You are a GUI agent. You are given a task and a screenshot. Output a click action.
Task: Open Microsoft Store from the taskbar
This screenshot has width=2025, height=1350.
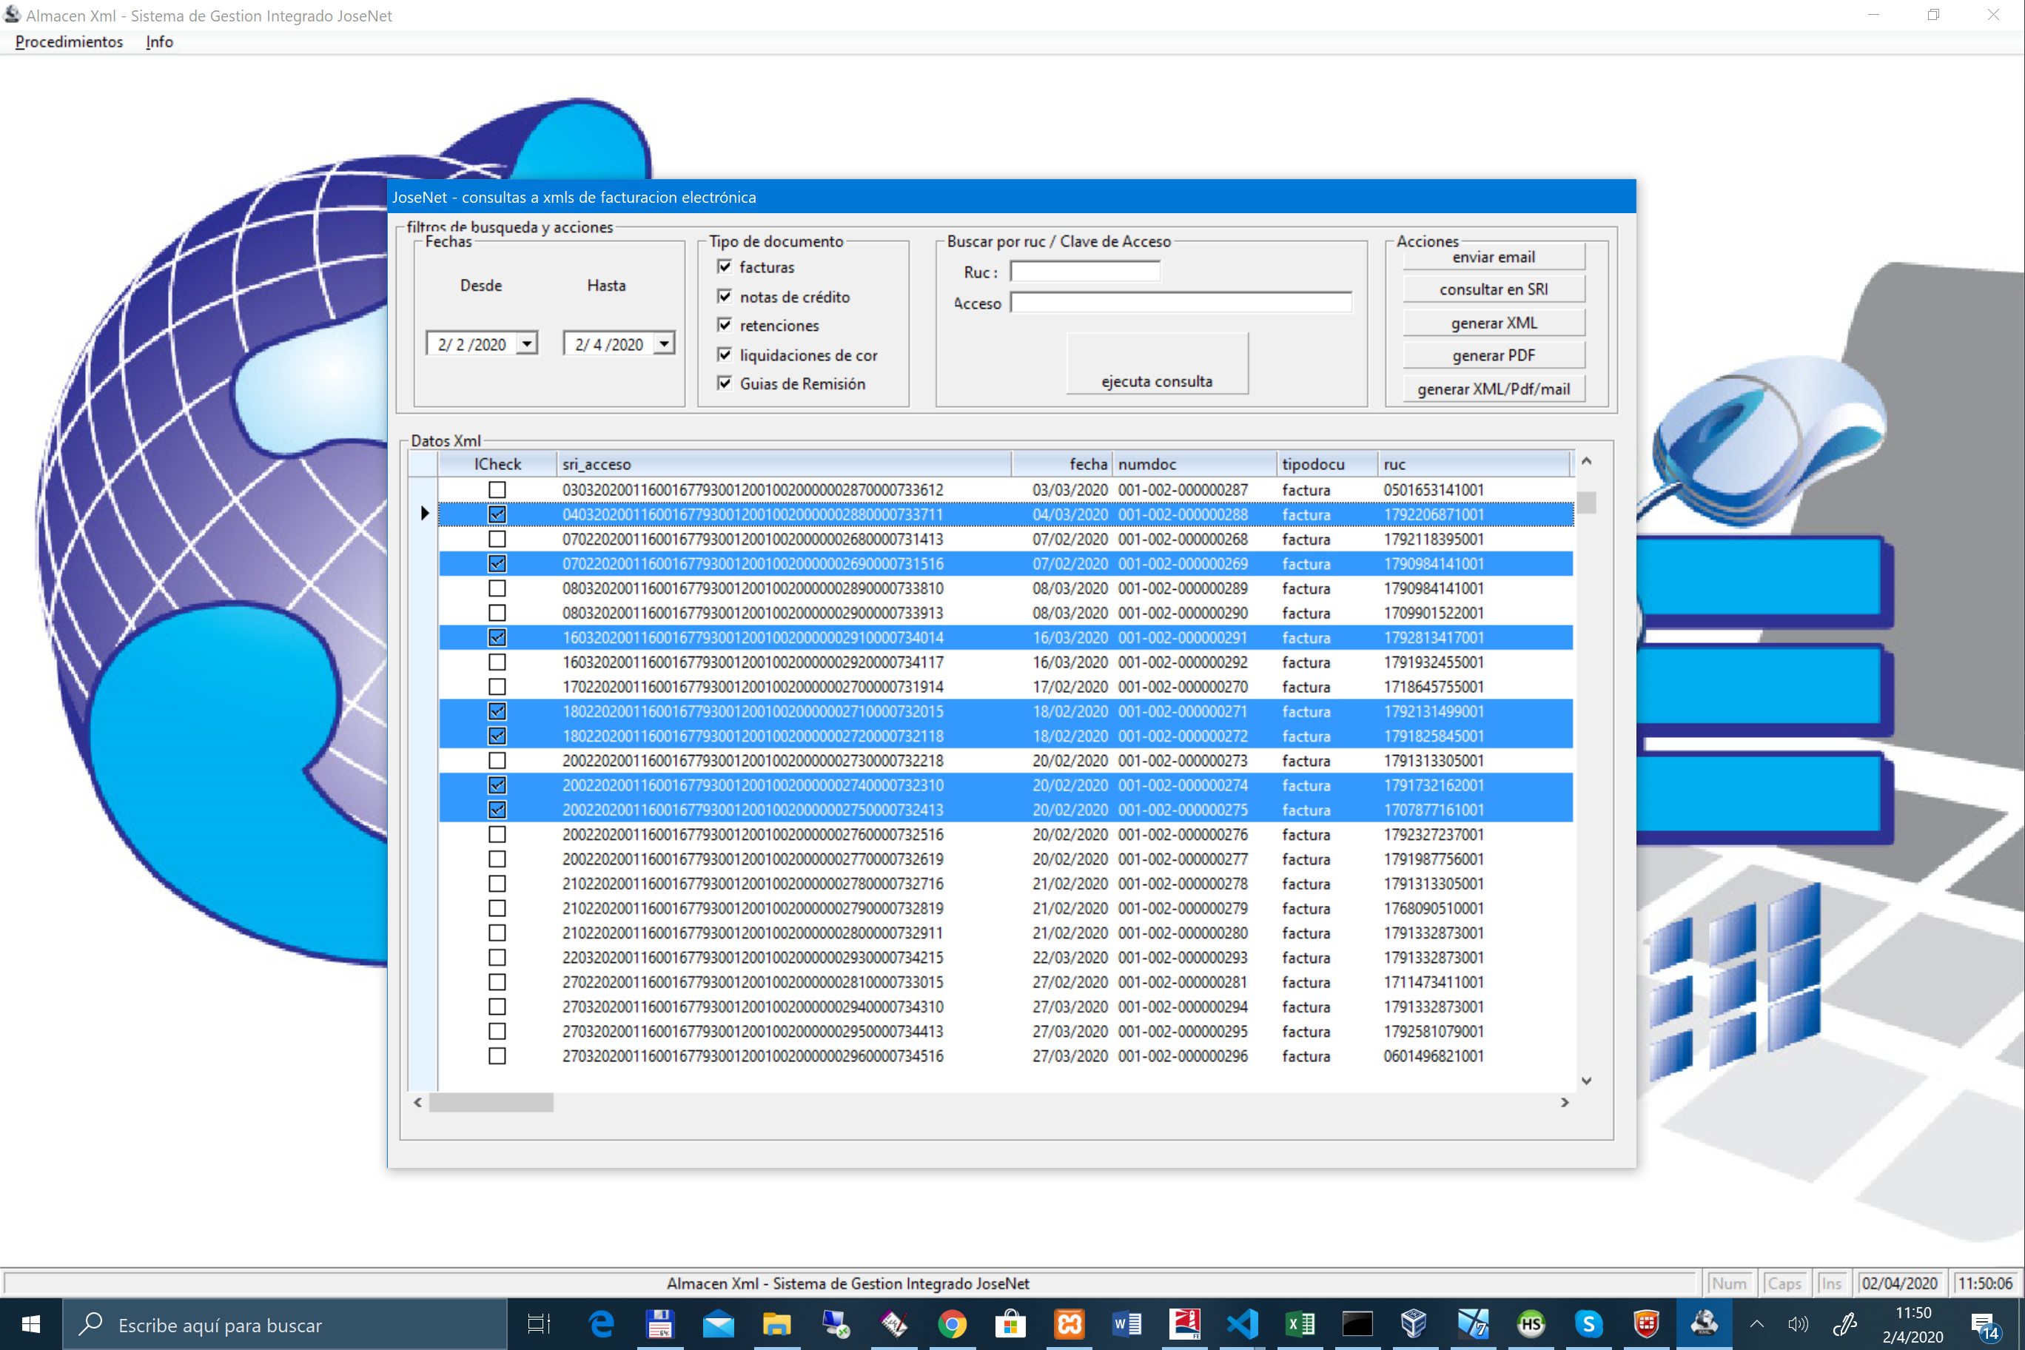point(1011,1324)
